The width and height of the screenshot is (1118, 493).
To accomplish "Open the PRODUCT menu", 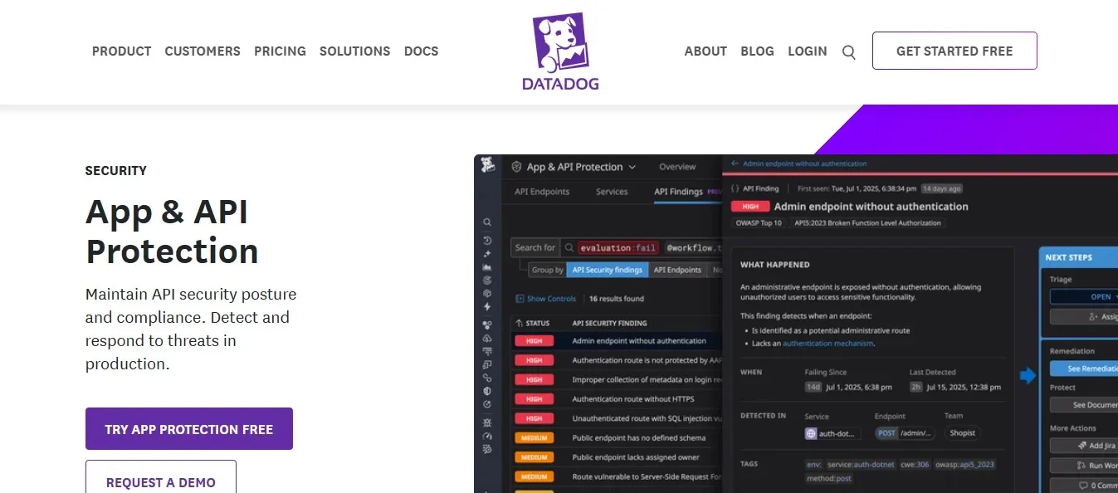I will pos(122,51).
